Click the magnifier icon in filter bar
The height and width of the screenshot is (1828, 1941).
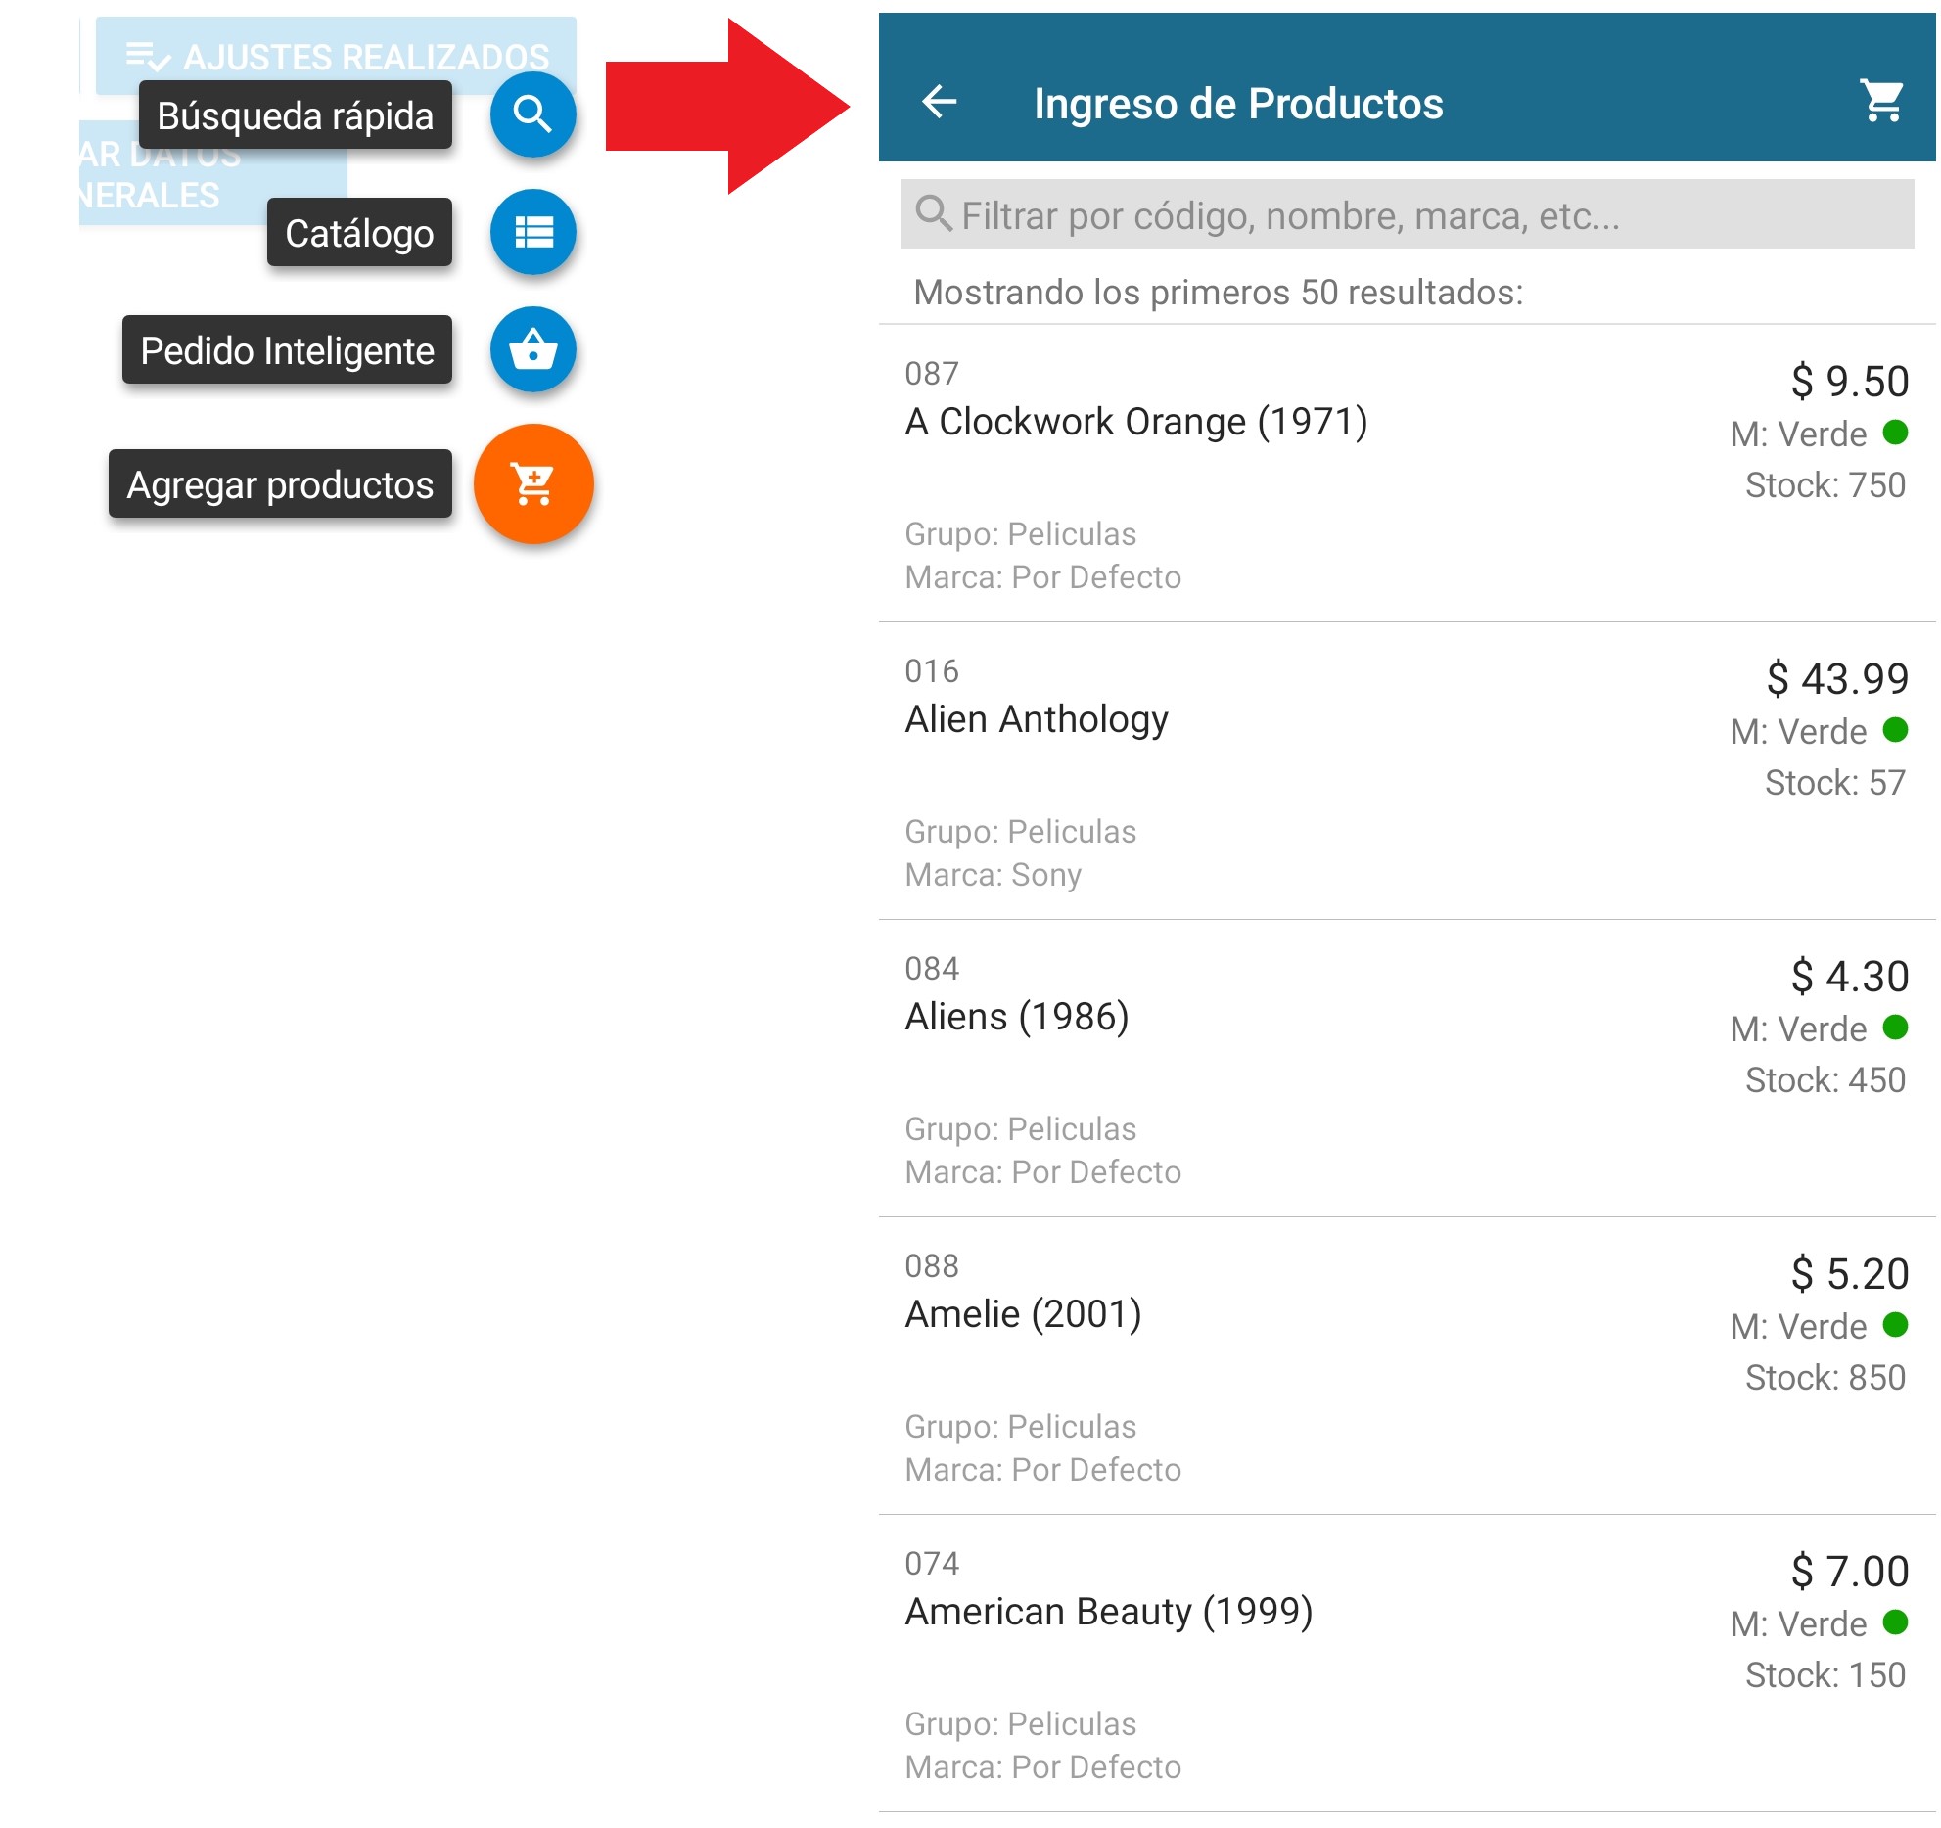pyautogui.click(x=933, y=213)
